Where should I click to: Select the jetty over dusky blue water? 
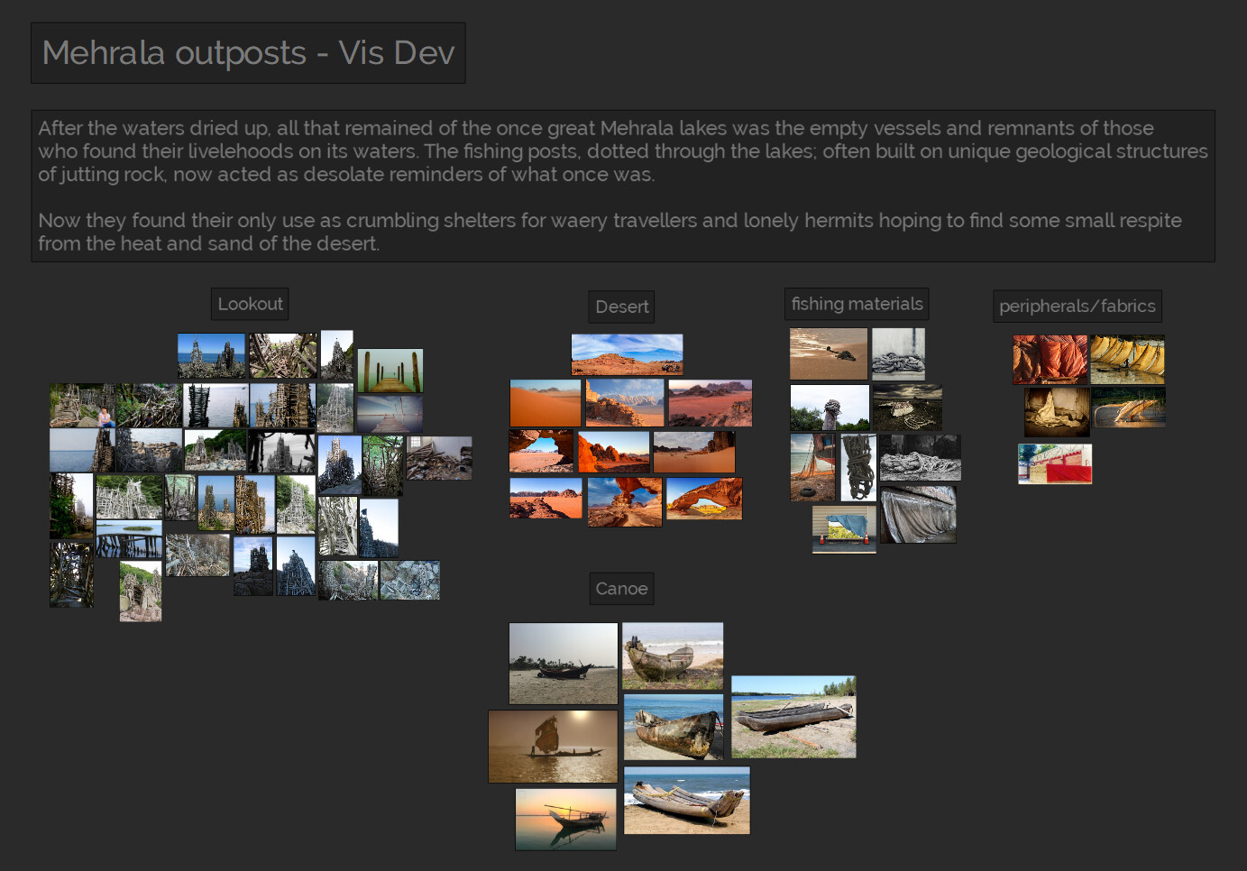[x=390, y=412]
